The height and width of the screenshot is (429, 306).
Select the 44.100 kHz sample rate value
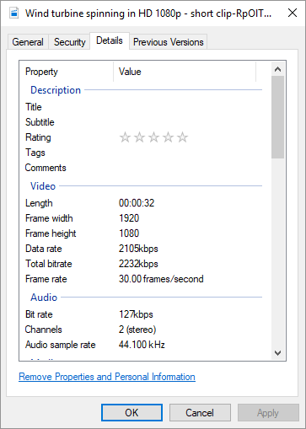coord(142,345)
